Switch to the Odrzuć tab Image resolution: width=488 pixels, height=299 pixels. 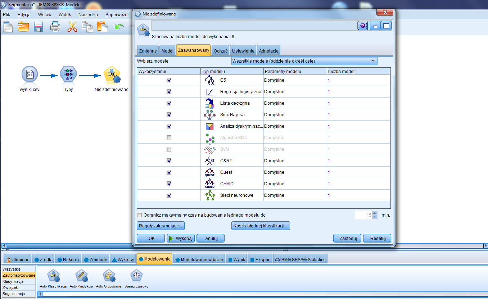(221, 51)
